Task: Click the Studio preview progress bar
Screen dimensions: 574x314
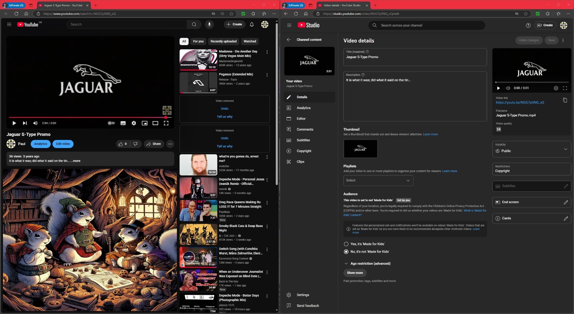Action: 532,82
